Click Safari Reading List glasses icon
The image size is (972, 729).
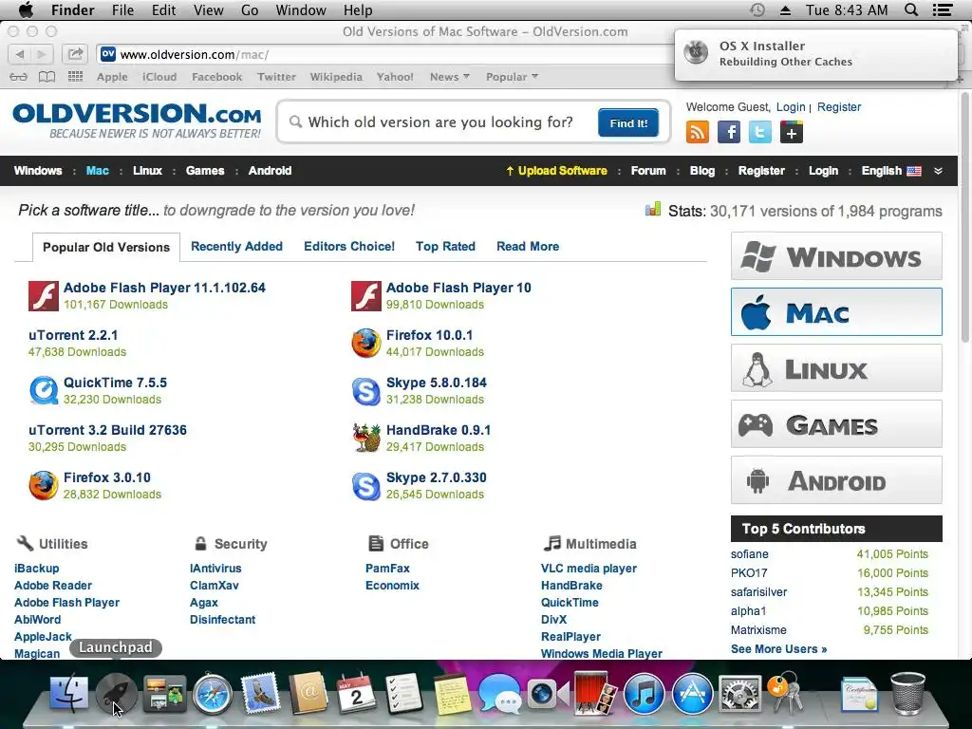click(19, 77)
